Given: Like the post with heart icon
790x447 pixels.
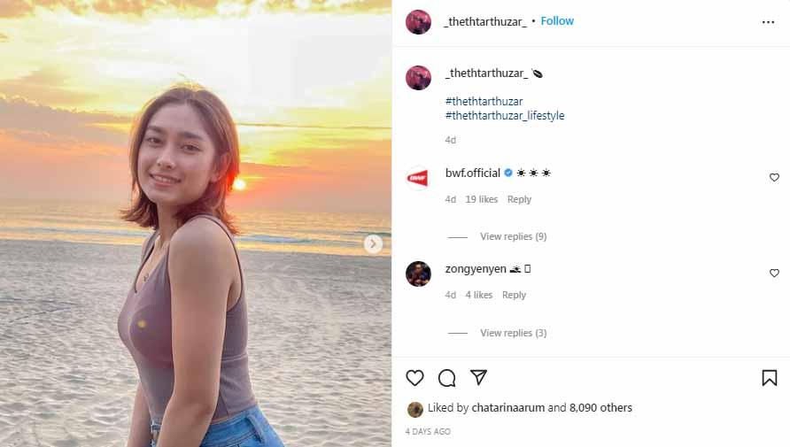Looking at the screenshot, I should pos(414,378).
